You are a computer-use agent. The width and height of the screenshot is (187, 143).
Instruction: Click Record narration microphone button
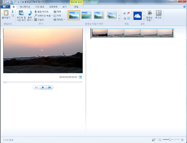point(42,15)
